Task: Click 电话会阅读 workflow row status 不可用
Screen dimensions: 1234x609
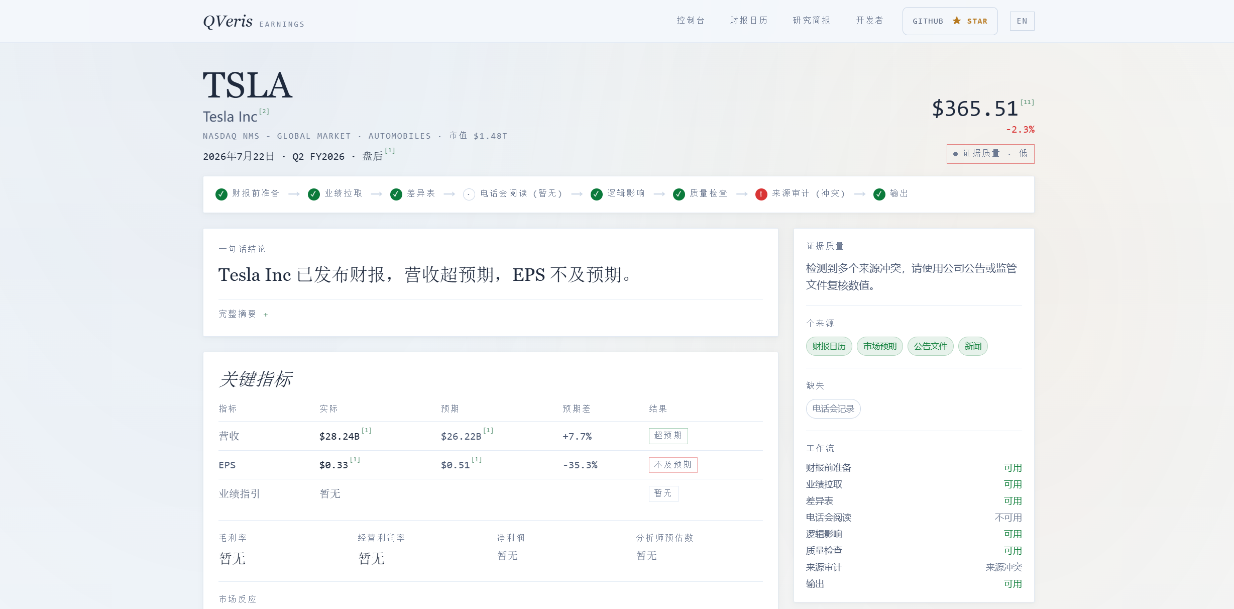Action: click(x=1008, y=518)
